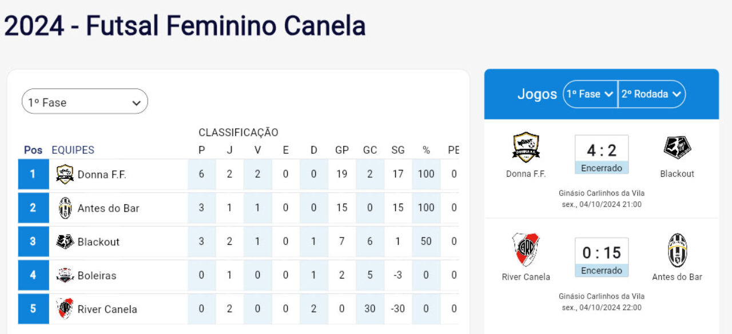Image resolution: width=732 pixels, height=334 pixels.
Task: Click the EQUIPES column header
Action: point(73,150)
